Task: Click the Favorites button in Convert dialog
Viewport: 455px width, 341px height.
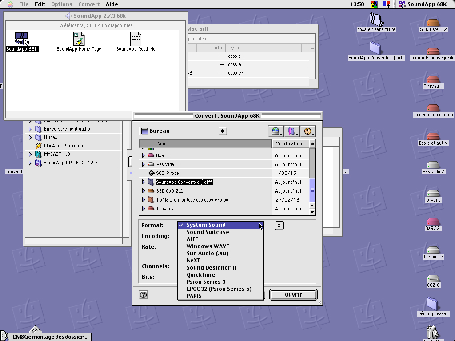Action: coord(292,131)
